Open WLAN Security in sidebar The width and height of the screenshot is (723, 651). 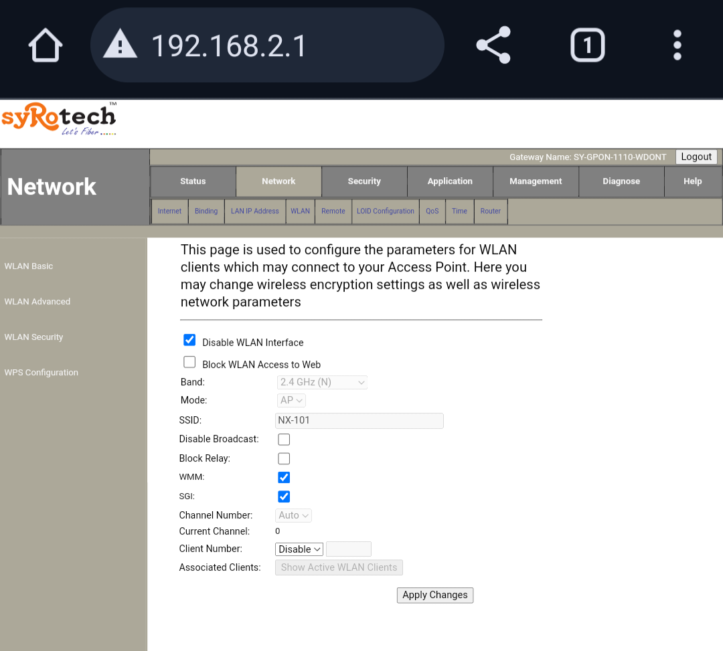pyautogui.click(x=33, y=337)
